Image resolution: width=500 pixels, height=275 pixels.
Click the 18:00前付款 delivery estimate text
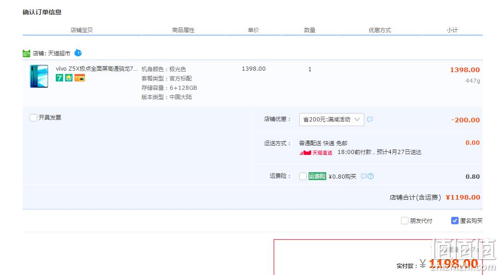click(x=380, y=152)
